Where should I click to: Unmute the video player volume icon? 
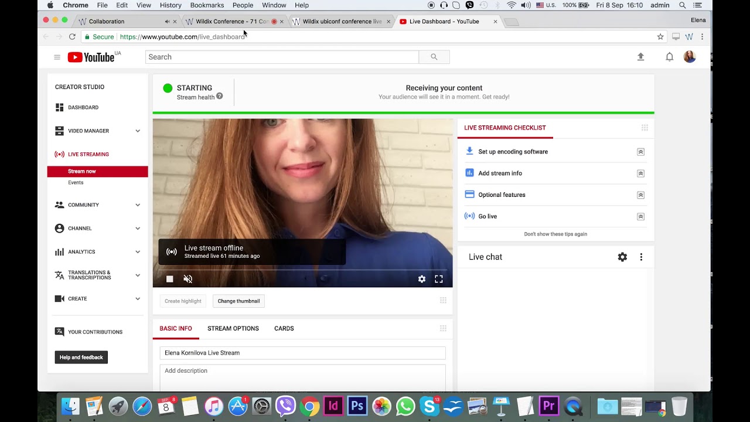(x=187, y=279)
